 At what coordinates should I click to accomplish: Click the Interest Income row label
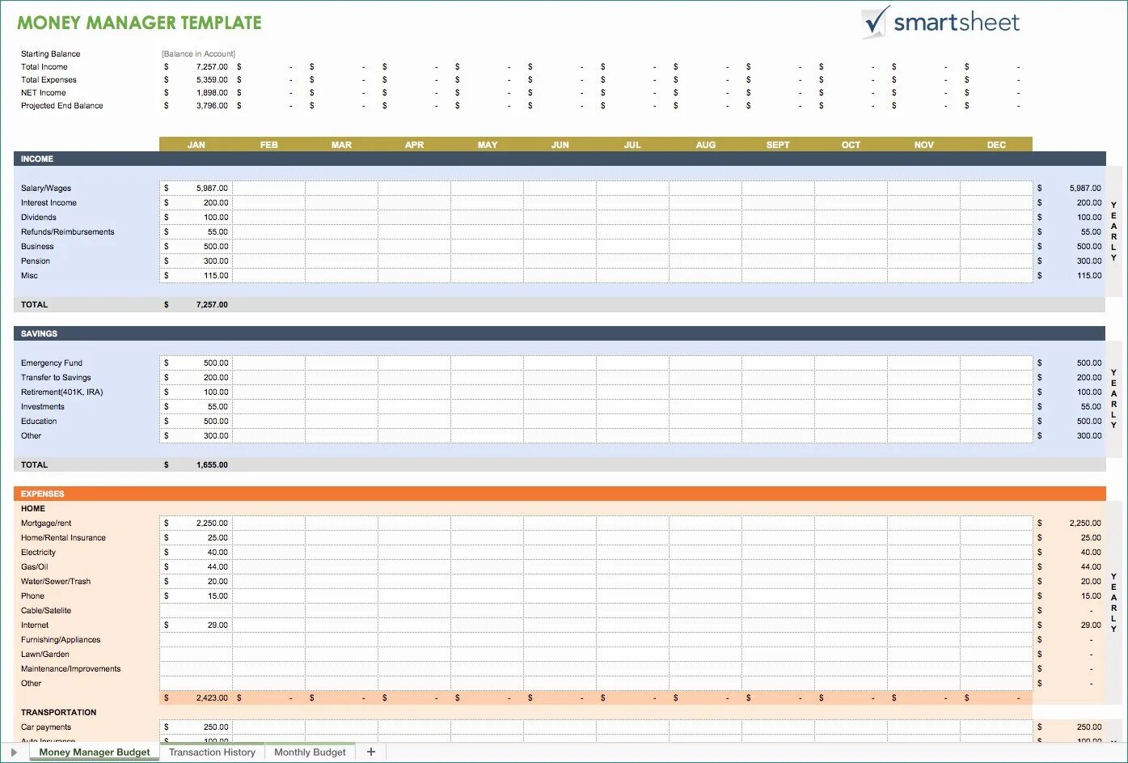(49, 203)
